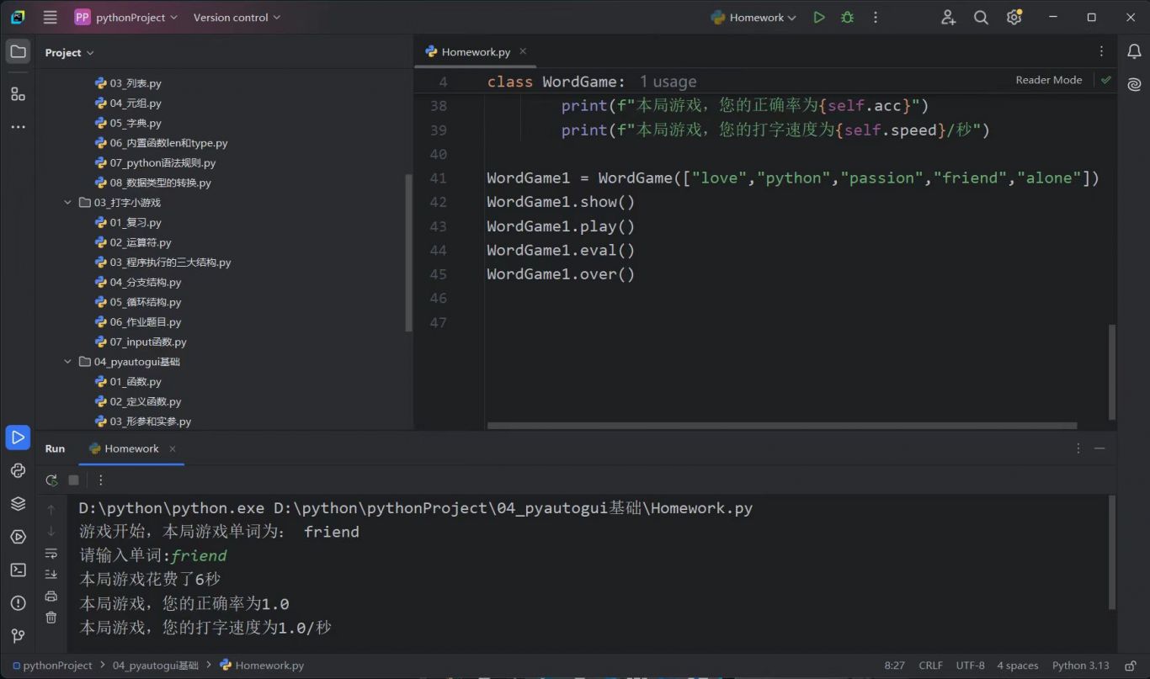Viewport: 1150px width, 679px height.
Task: Collapse the 03_打字小游戏 folder
Action: (67, 203)
